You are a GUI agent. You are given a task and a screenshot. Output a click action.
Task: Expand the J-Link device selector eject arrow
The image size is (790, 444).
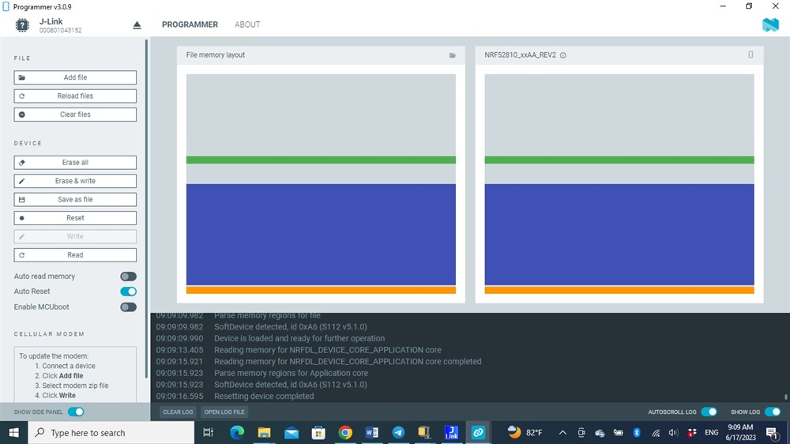(x=137, y=25)
